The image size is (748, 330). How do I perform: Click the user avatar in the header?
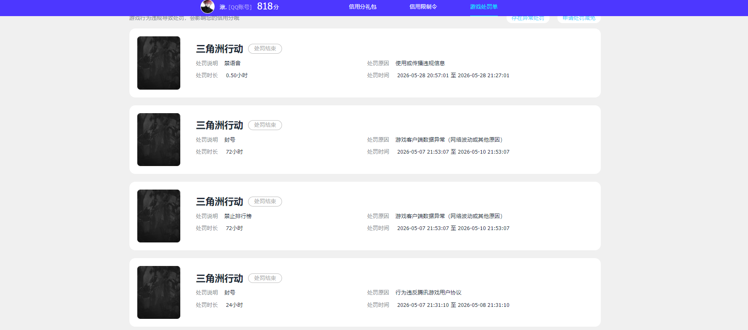pyautogui.click(x=208, y=7)
